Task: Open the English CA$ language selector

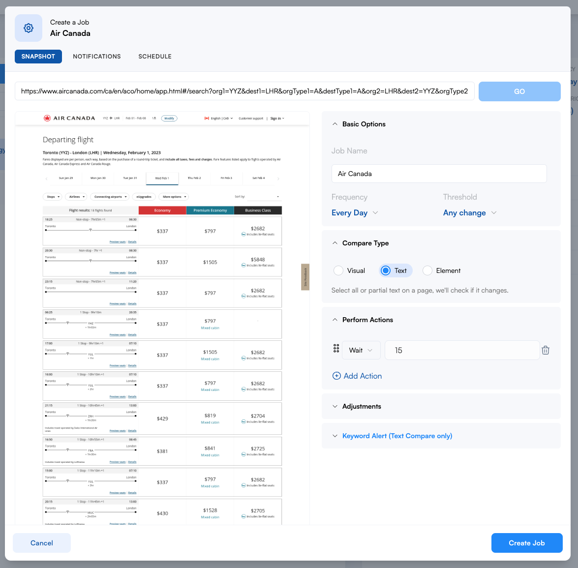Action: [219, 119]
